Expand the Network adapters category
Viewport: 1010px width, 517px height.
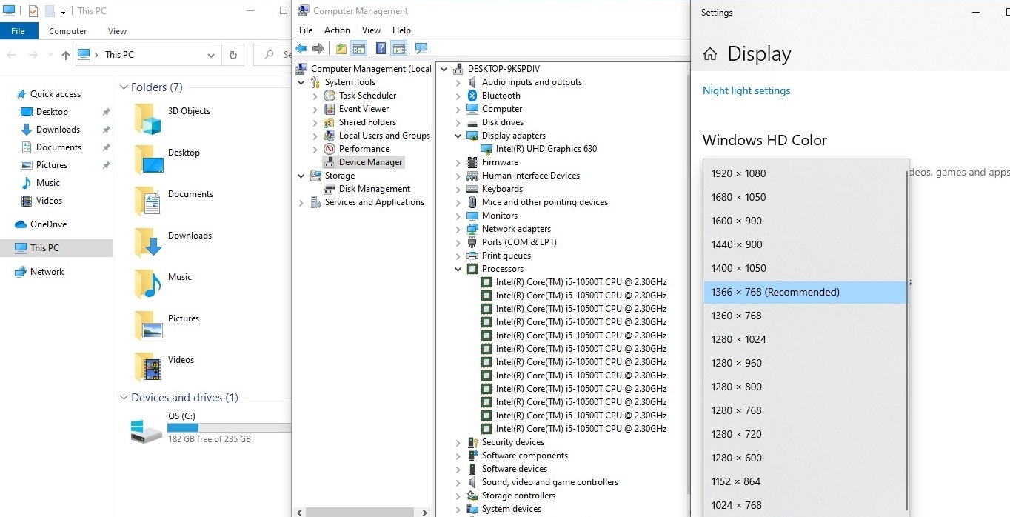coord(458,229)
